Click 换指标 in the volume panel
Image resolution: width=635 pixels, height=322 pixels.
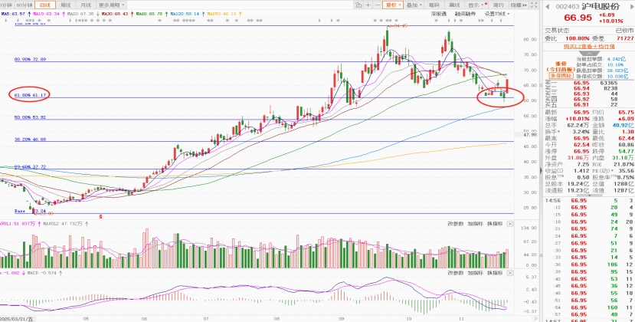[495, 224]
